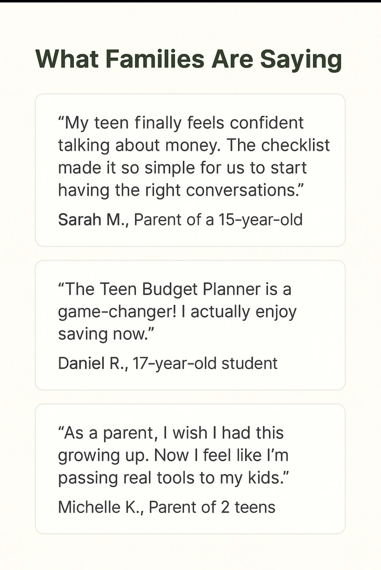Click the "Parent of 2 teens" label

click(x=212, y=507)
